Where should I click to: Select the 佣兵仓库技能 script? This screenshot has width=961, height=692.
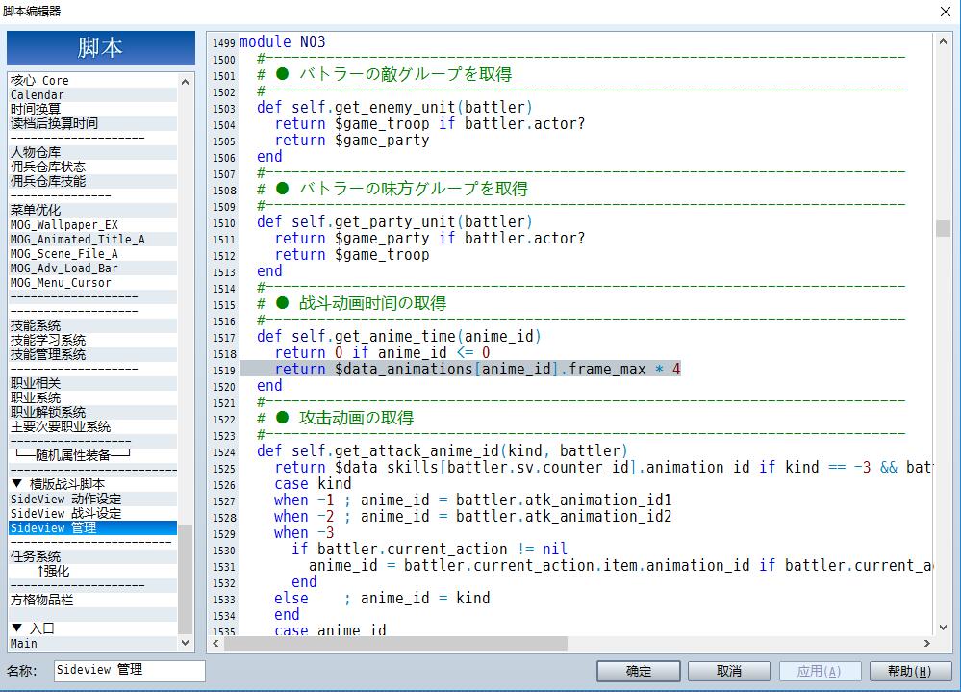tap(93, 182)
